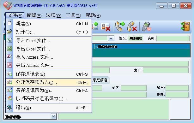194x123 pixels.
Task: Click 保存通讯录(S) menu item
Action: point(49,74)
